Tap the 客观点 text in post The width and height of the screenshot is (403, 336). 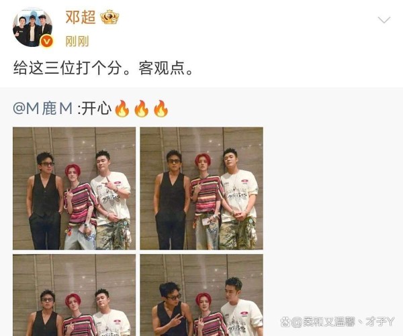point(162,68)
